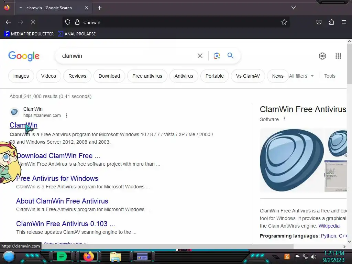Click into the Google search field
The height and width of the screenshot is (264, 352).
[x=128, y=56]
